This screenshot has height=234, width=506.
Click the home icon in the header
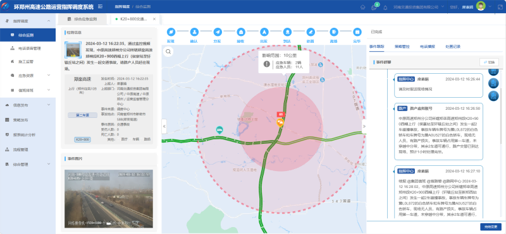(x=362, y=7)
